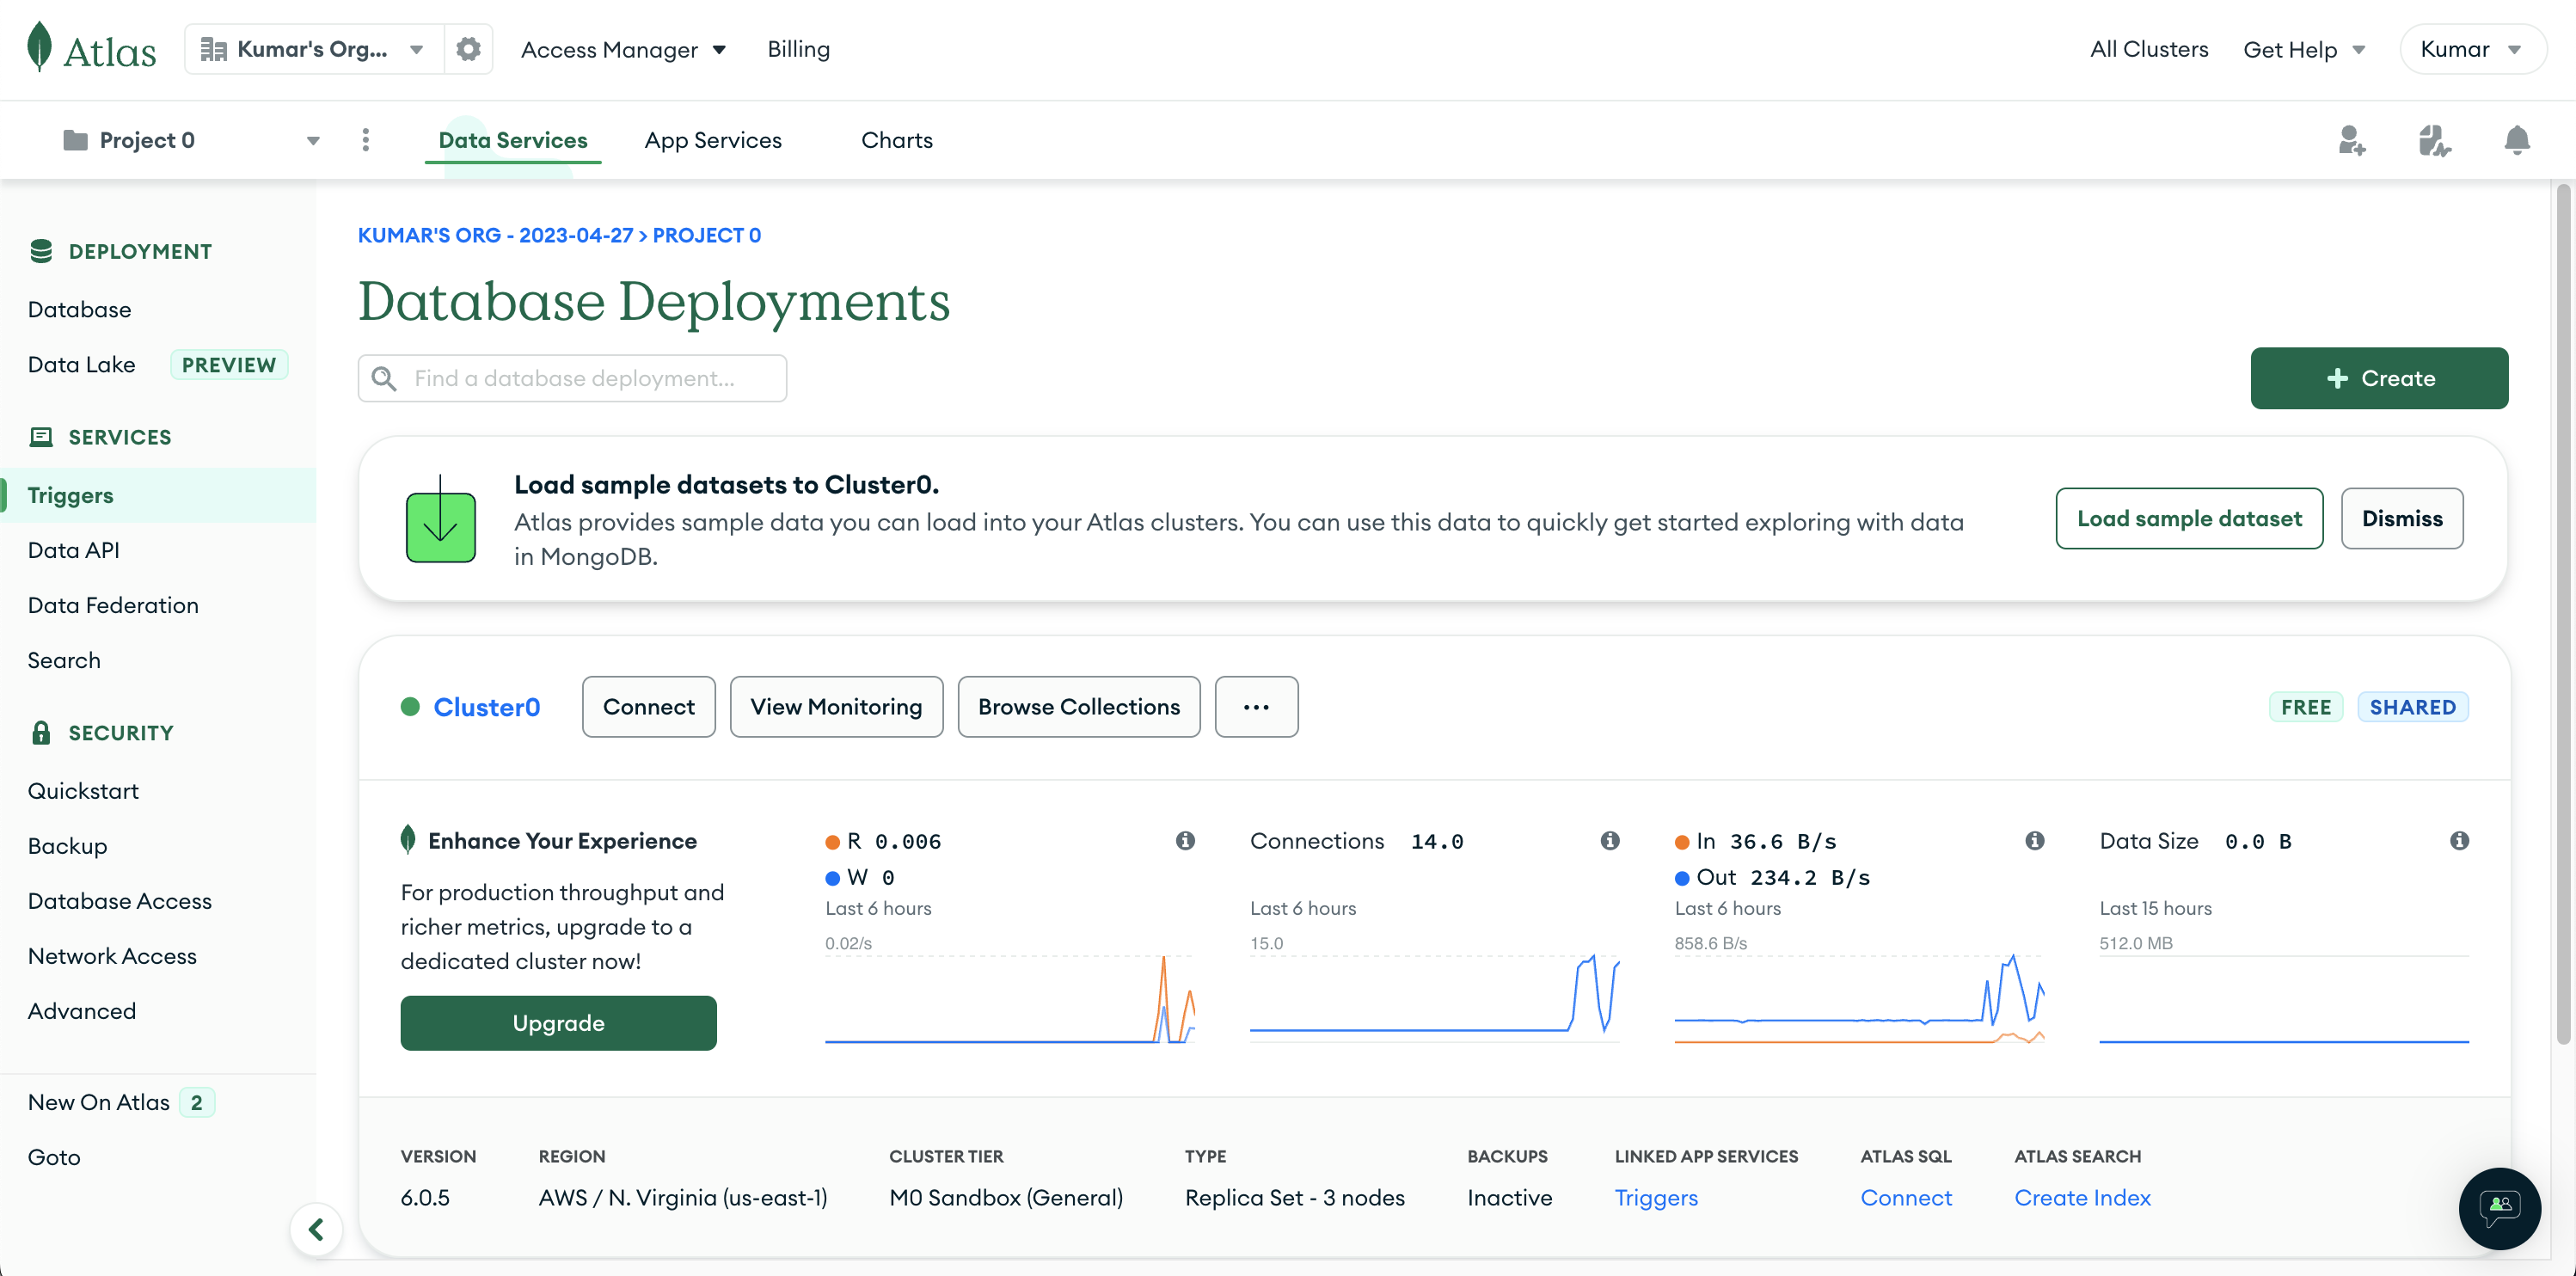2576x1276 pixels.
Task: Click View Monitoring button
Action: (836, 707)
